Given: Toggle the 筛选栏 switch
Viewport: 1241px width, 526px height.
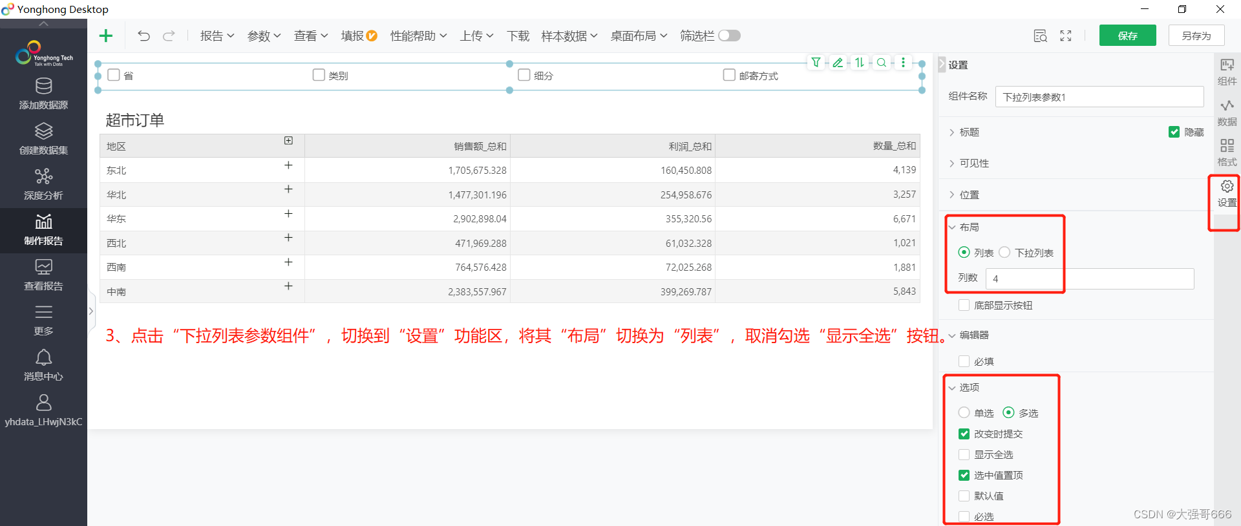Looking at the screenshot, I should click(729, 36).
